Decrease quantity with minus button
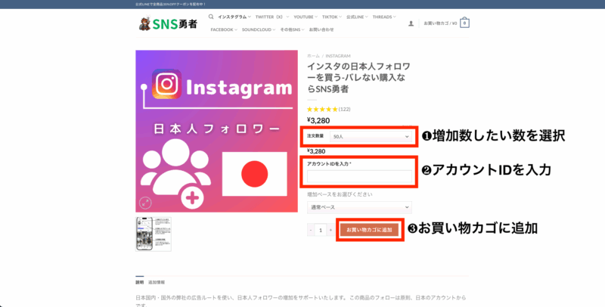 [311, 230]
